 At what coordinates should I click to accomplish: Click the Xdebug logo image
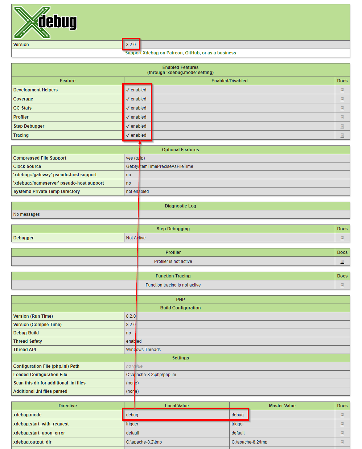point(45,22)
